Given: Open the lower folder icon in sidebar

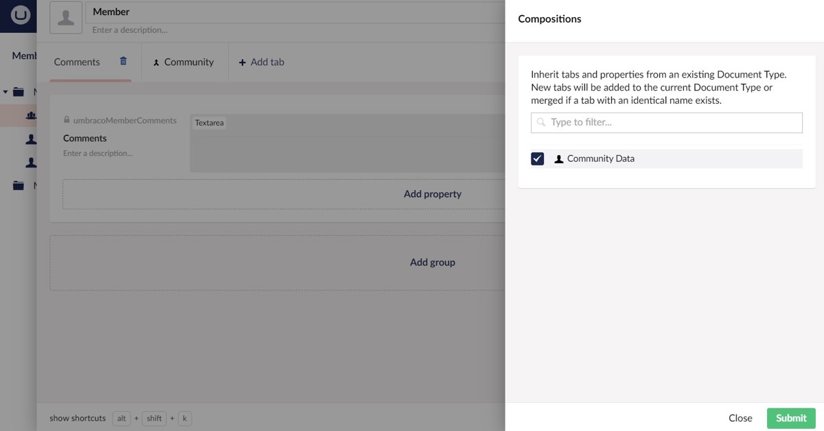Looking at the screenshot, I should (19, 185).
